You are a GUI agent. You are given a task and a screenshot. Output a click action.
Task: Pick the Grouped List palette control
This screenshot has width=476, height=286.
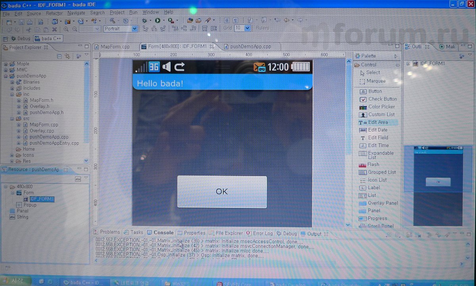pos(377,172)
